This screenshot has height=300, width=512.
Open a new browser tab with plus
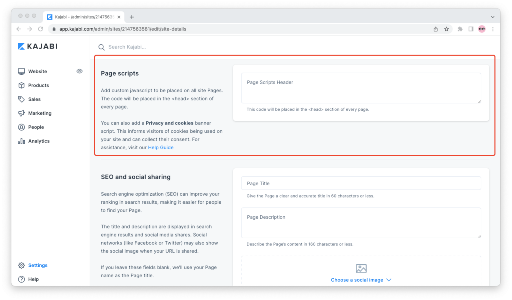(132, 17)
